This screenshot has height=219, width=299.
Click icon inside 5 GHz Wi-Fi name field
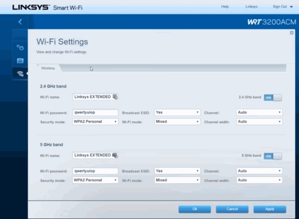tap(115, 155)
